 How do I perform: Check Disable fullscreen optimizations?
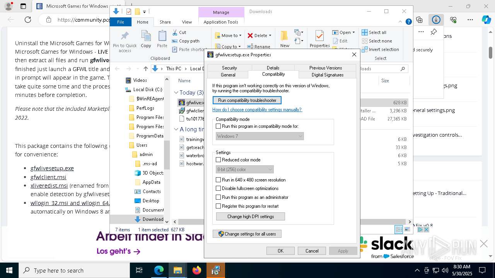(218, 188)
